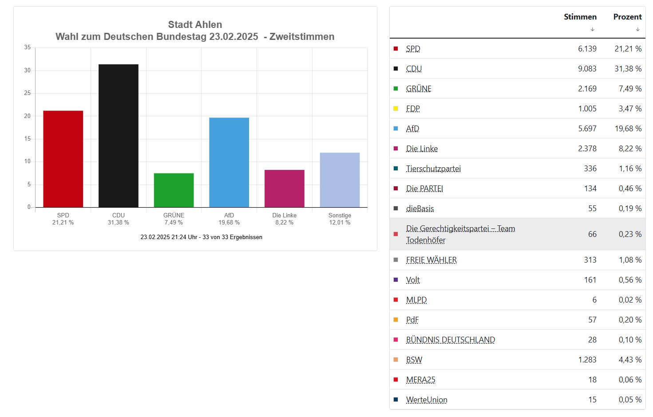This screenshot has width=653, height=417.
Task: Click the FREIE WÄHLER vote count 313
Action: (x=590, y=260)
